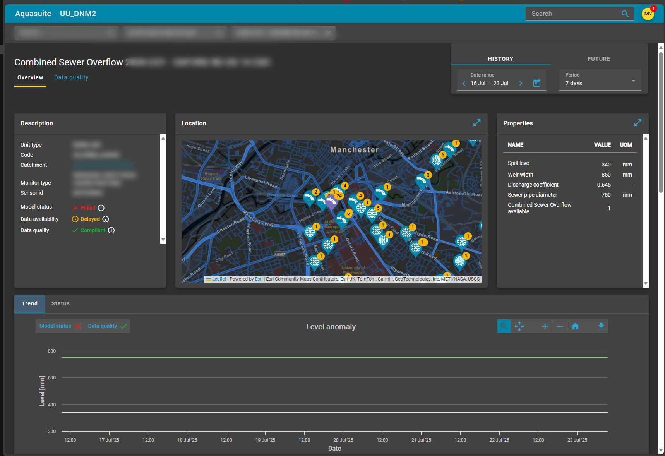This screenshot has height=456, width=665.
Task: Click the Failed model status text
Action: click(x=88, y=208)
